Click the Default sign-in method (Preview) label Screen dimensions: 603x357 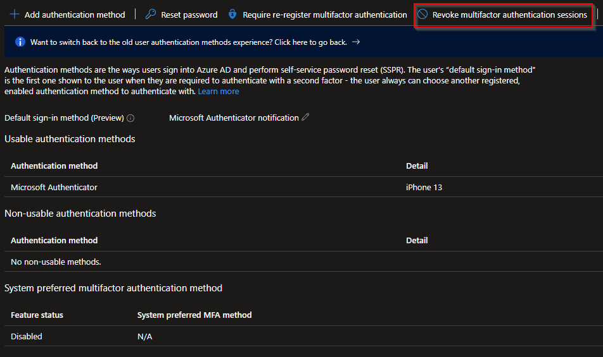pos(64,118)
